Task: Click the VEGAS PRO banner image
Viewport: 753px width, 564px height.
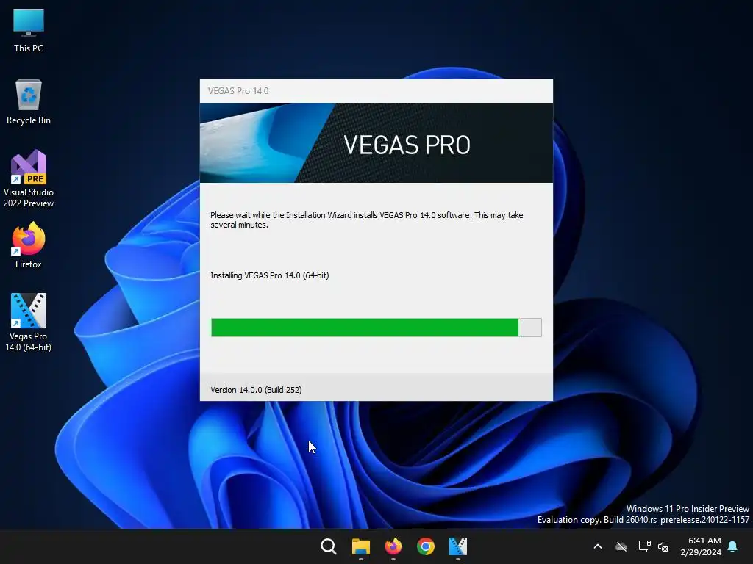Action: pyautogui.click(x=376, y=143)
